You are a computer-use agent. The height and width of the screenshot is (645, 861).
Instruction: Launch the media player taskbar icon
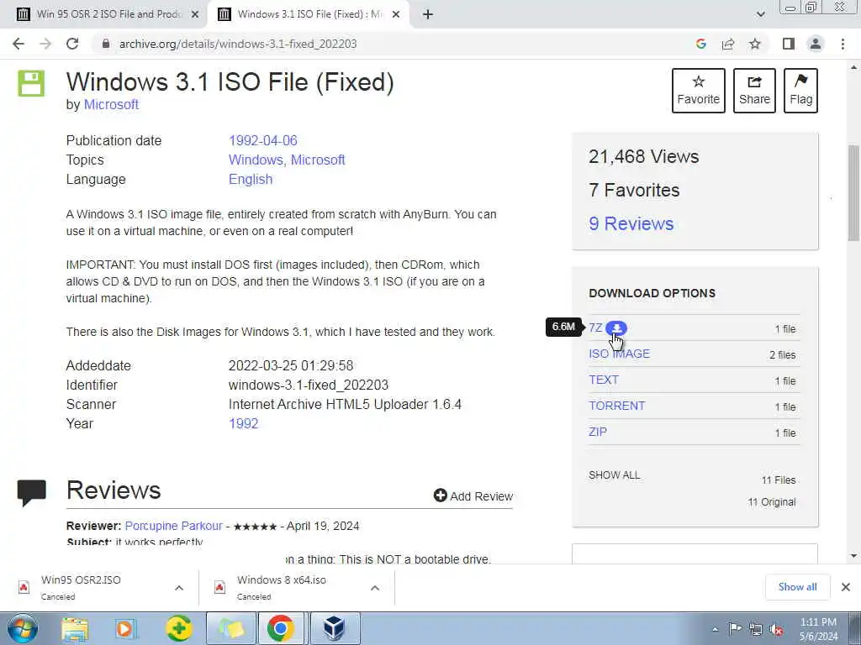click(125, 628)
